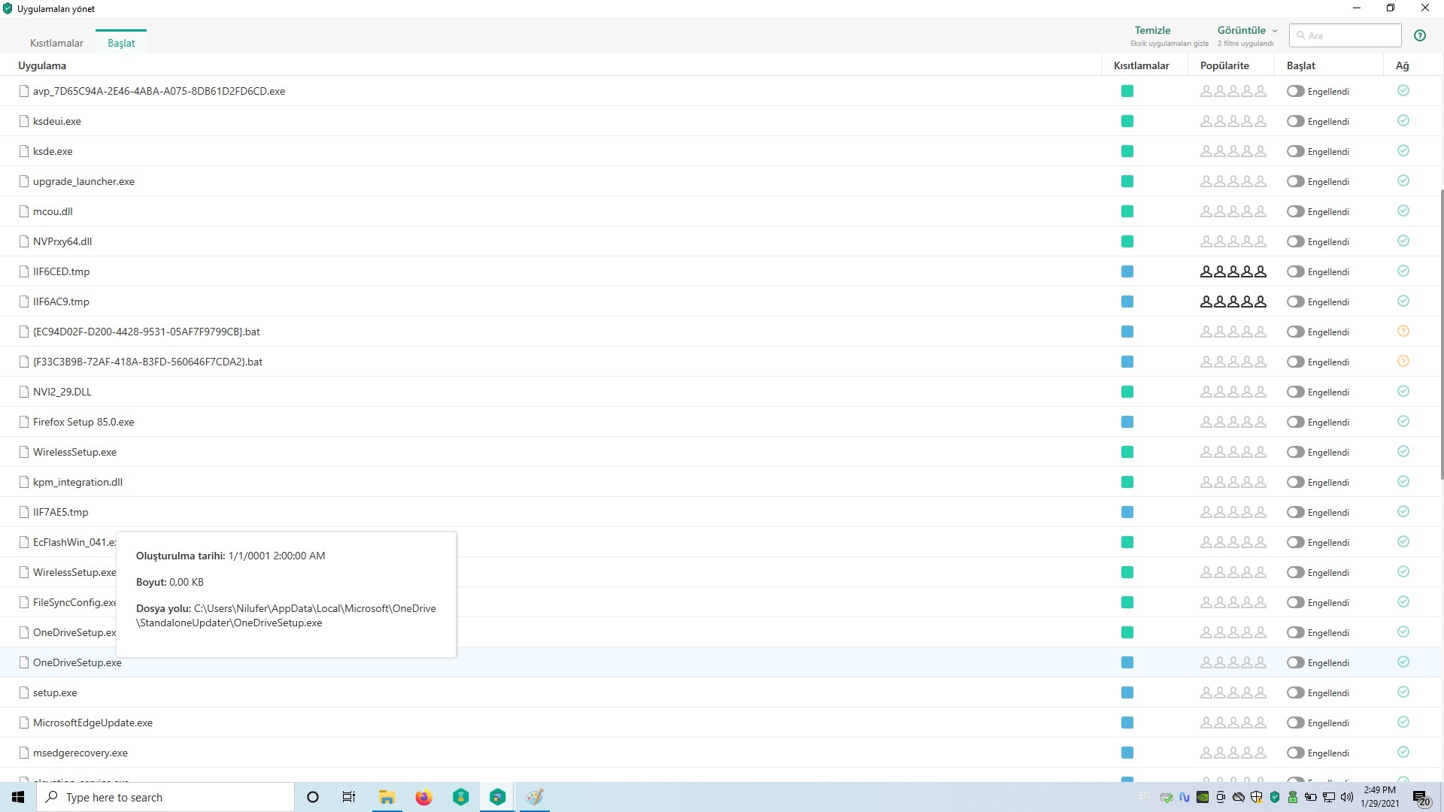Open File Explorer from the taskbar
Screen dimensions: 1444x812
[387, 797]
